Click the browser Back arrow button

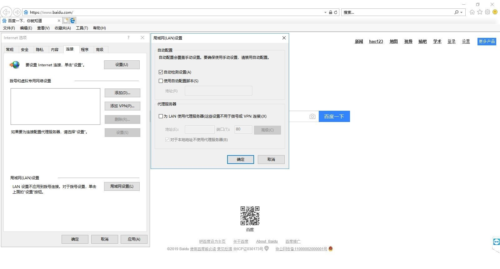pos(6,12)
